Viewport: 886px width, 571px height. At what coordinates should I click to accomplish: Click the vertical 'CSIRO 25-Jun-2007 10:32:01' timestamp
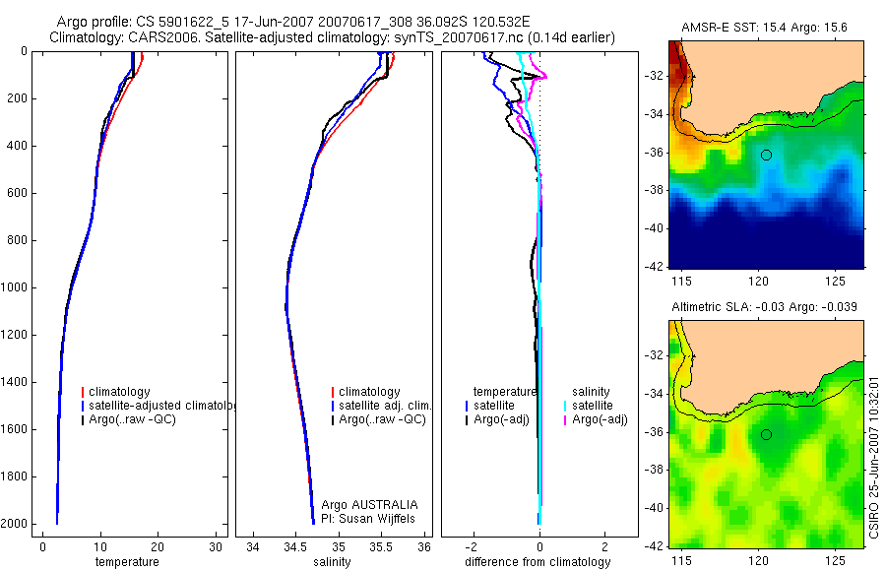(x=873, y=458)
